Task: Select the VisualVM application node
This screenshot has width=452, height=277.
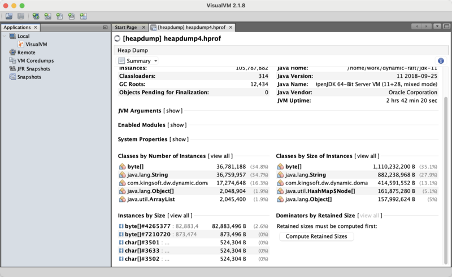Action: click(36, 44)
